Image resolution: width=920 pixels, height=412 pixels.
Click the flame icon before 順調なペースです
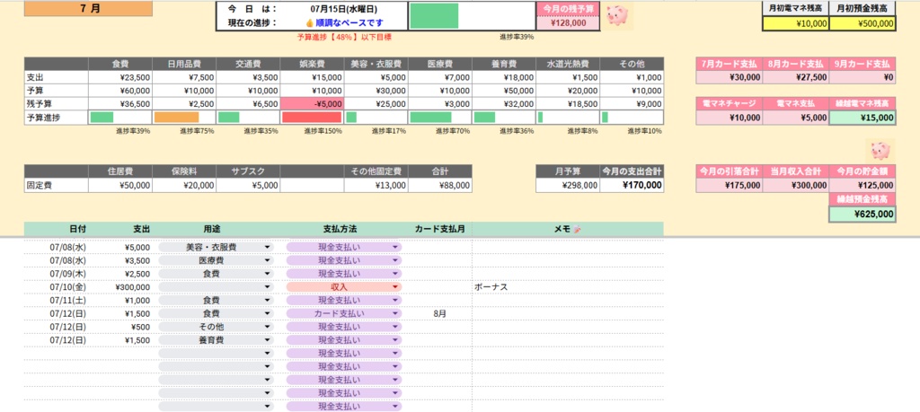tap(310, 22)
